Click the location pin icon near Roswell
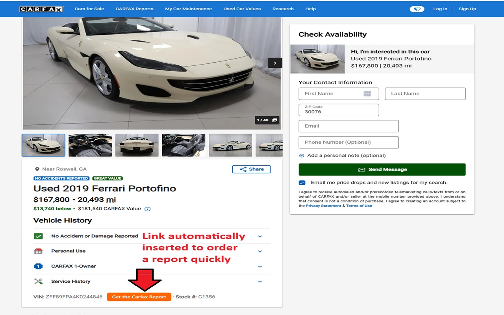 pyautogui.click(x=37, y=169)
